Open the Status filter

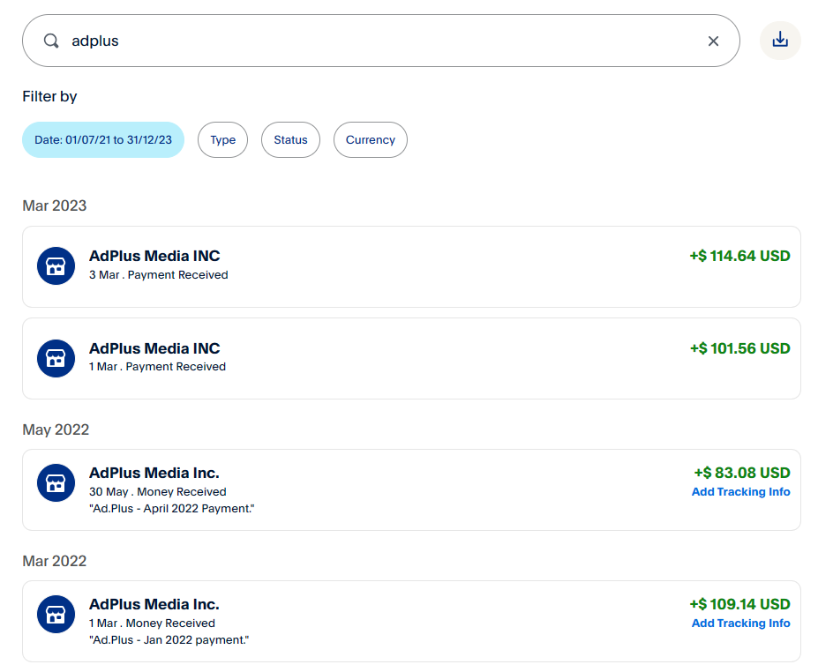coord(290,139)
